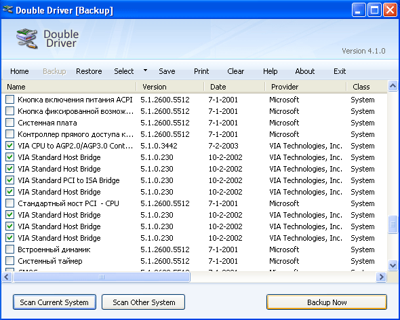Sort by the Version column header
This screenshot has width=400, height=320.
(x=170, y=87)
